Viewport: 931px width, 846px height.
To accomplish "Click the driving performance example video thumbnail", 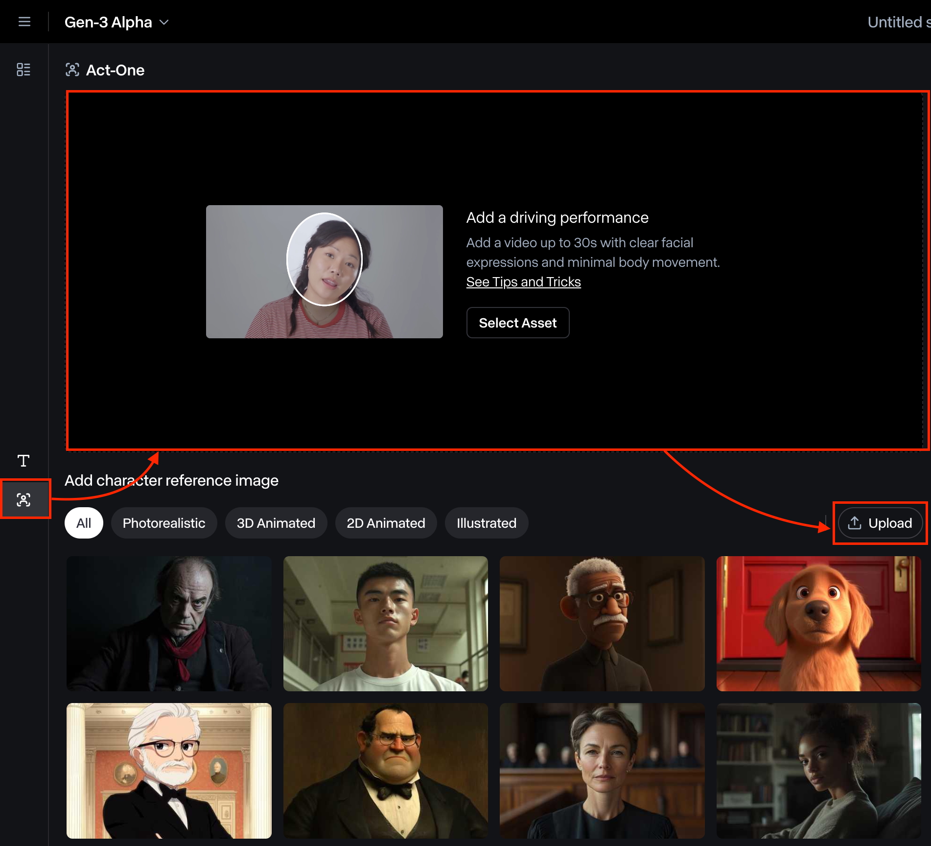I will pyautogui.click(x=324, y=272).
